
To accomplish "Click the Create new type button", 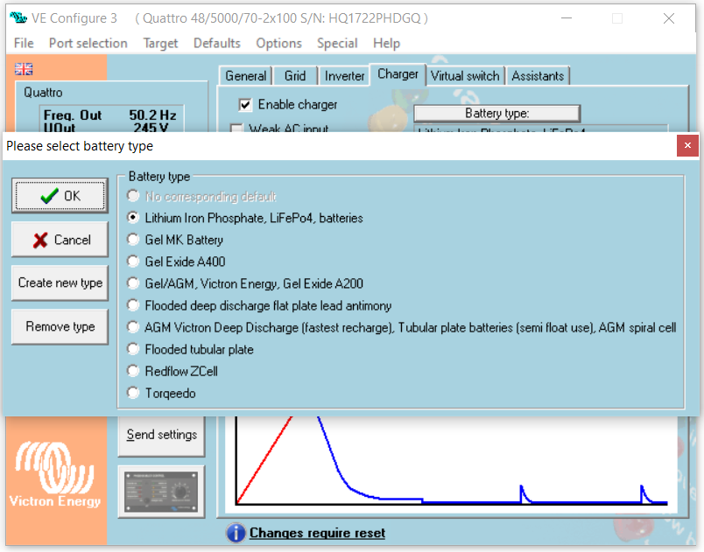I will pyautogui.click(x=60, y=283).
